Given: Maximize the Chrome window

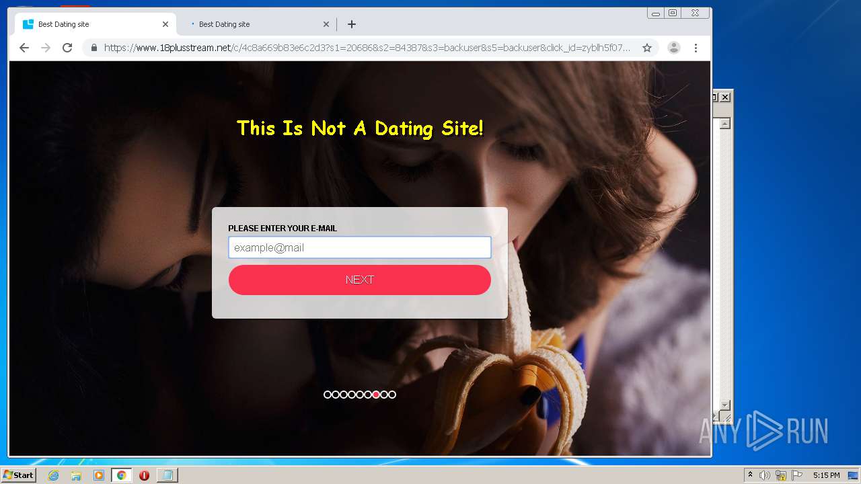Looking at the screenshot, I should tap(673, 13).
